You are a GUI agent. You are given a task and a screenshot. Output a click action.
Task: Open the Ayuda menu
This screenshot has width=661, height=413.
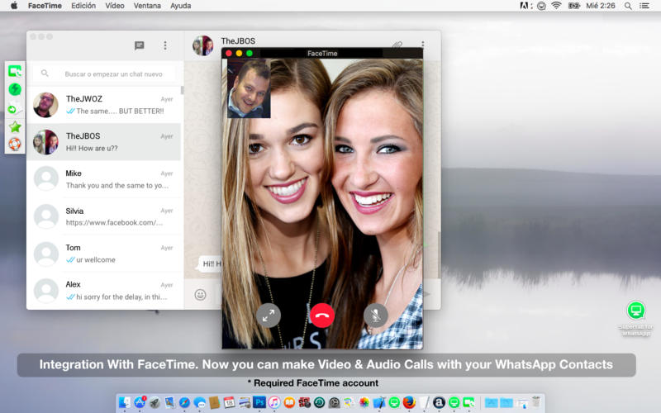click(x=180, y=6)
